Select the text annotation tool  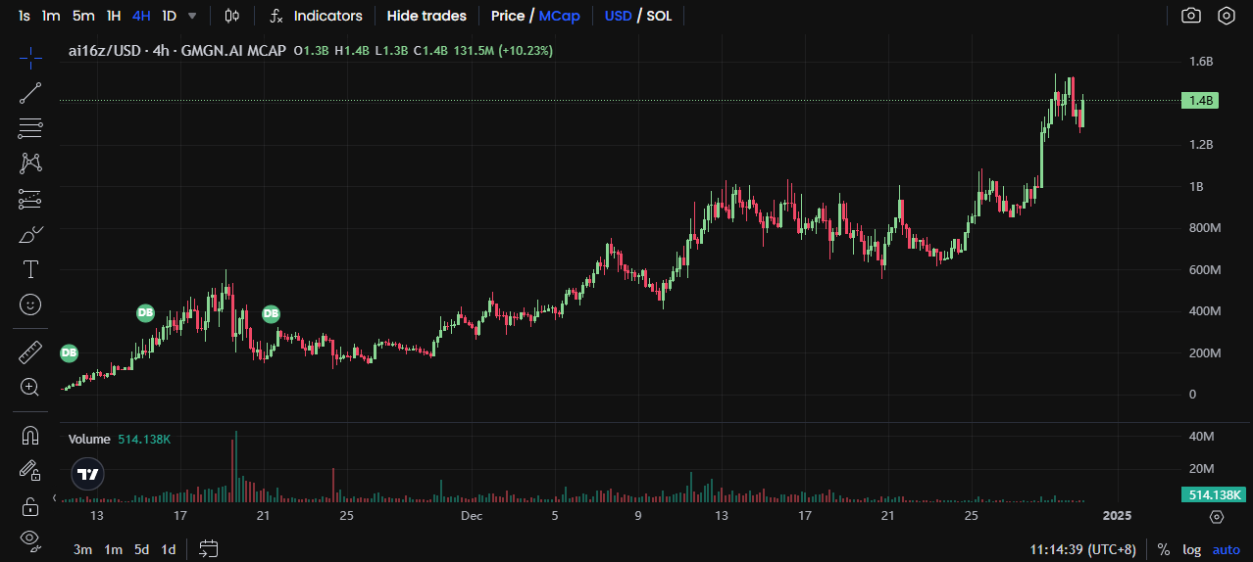coord(30,269)
